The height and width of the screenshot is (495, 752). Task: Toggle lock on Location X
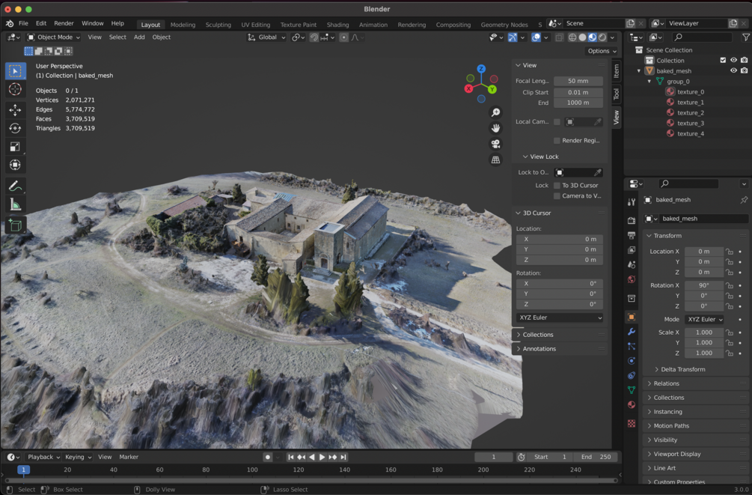(x=730, y=252)
